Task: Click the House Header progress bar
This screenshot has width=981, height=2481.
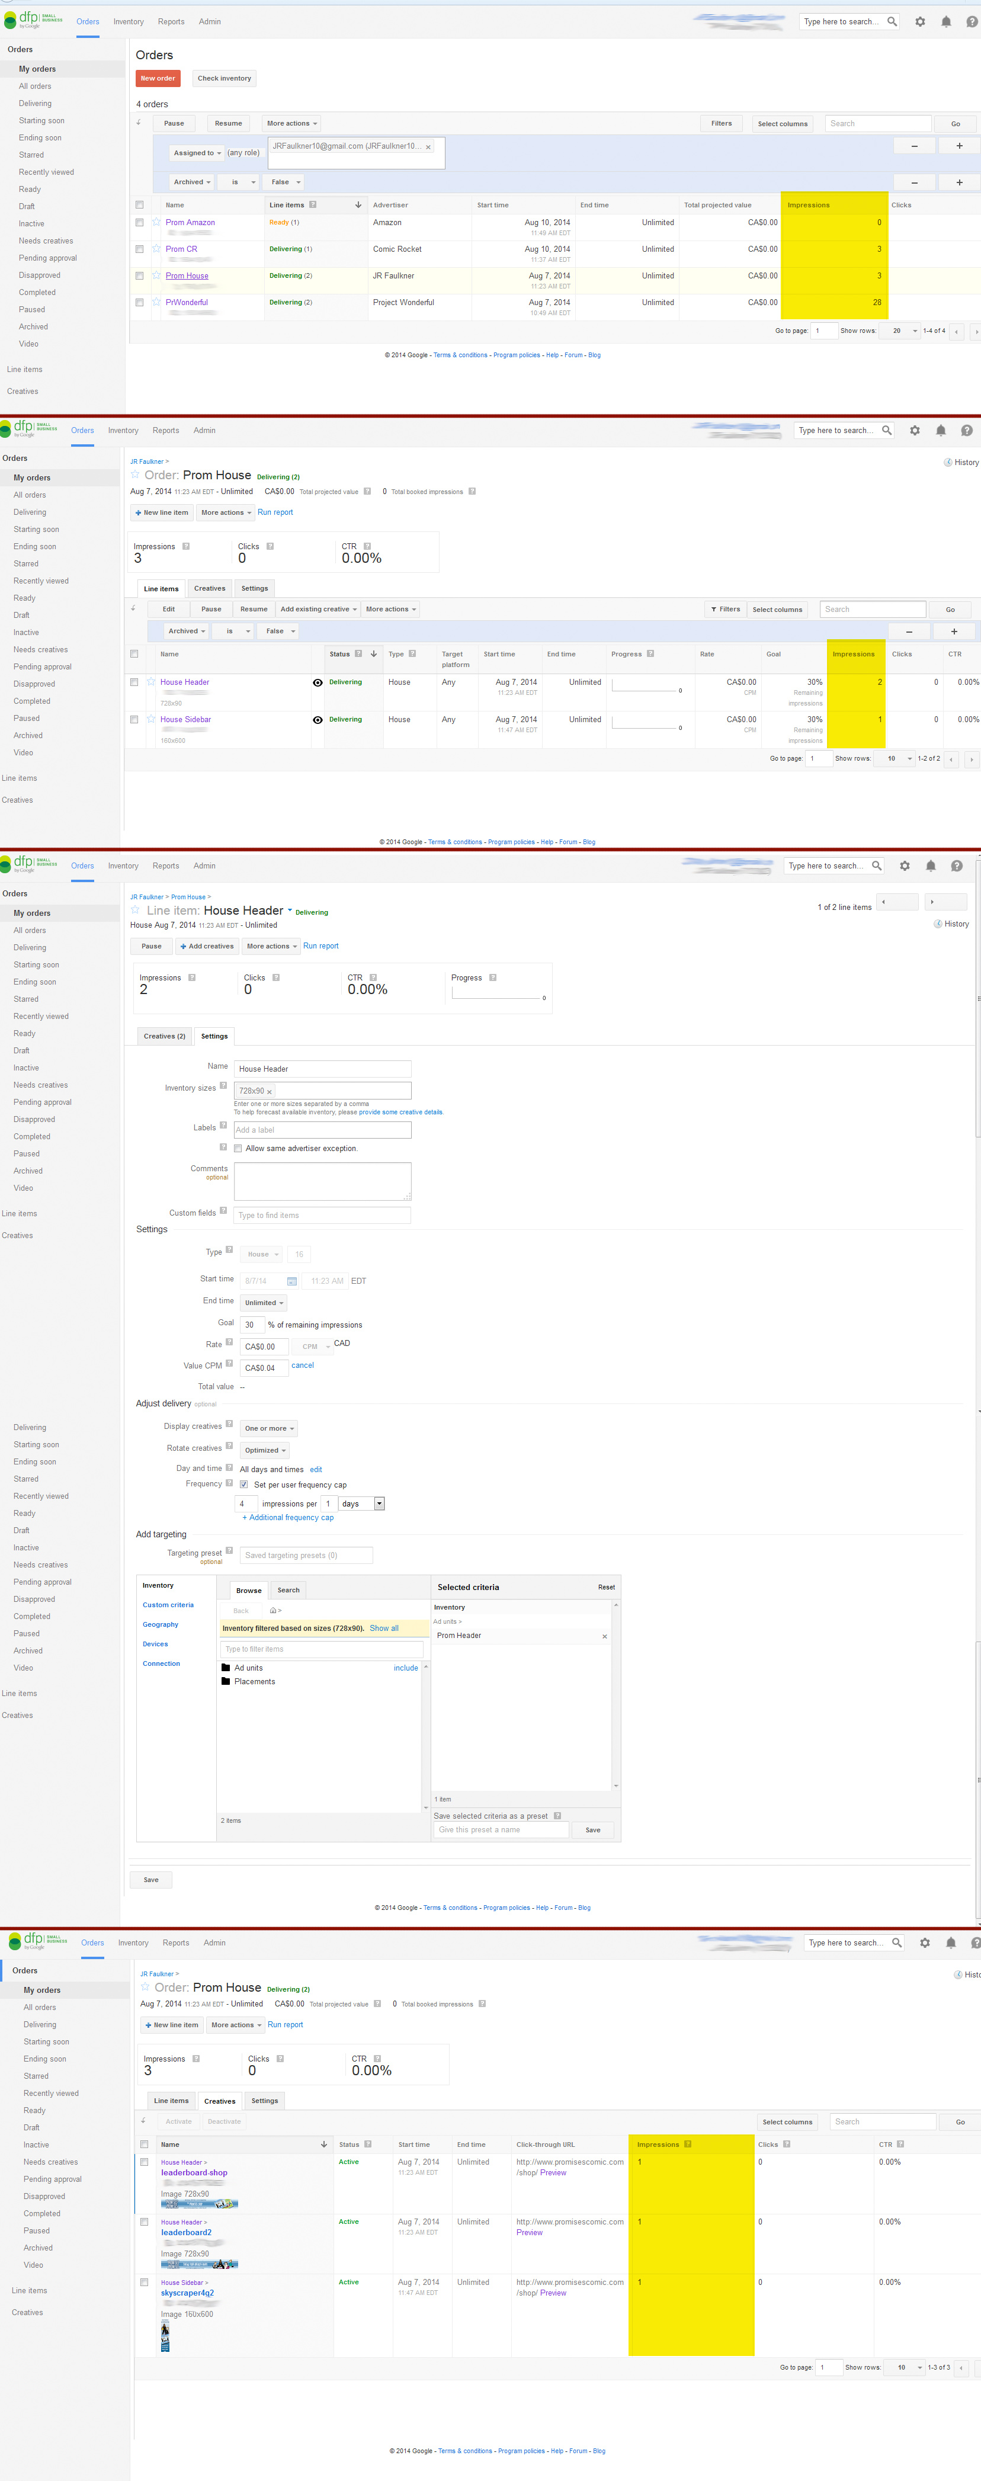Action: [646, 690]
